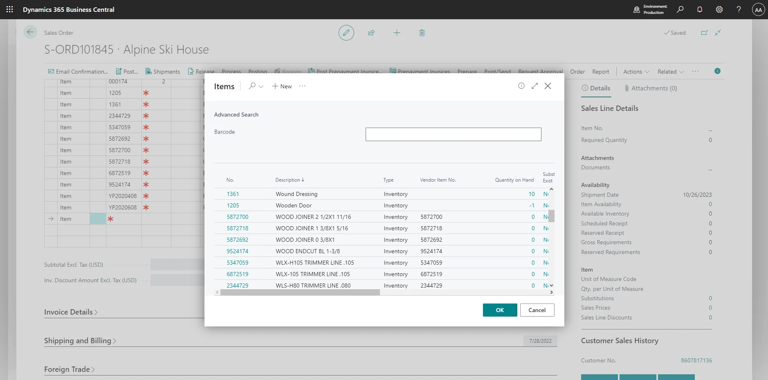The image size is (768, 380).
Task: Click the Barcode input field
Action: [x=453, y=134]
